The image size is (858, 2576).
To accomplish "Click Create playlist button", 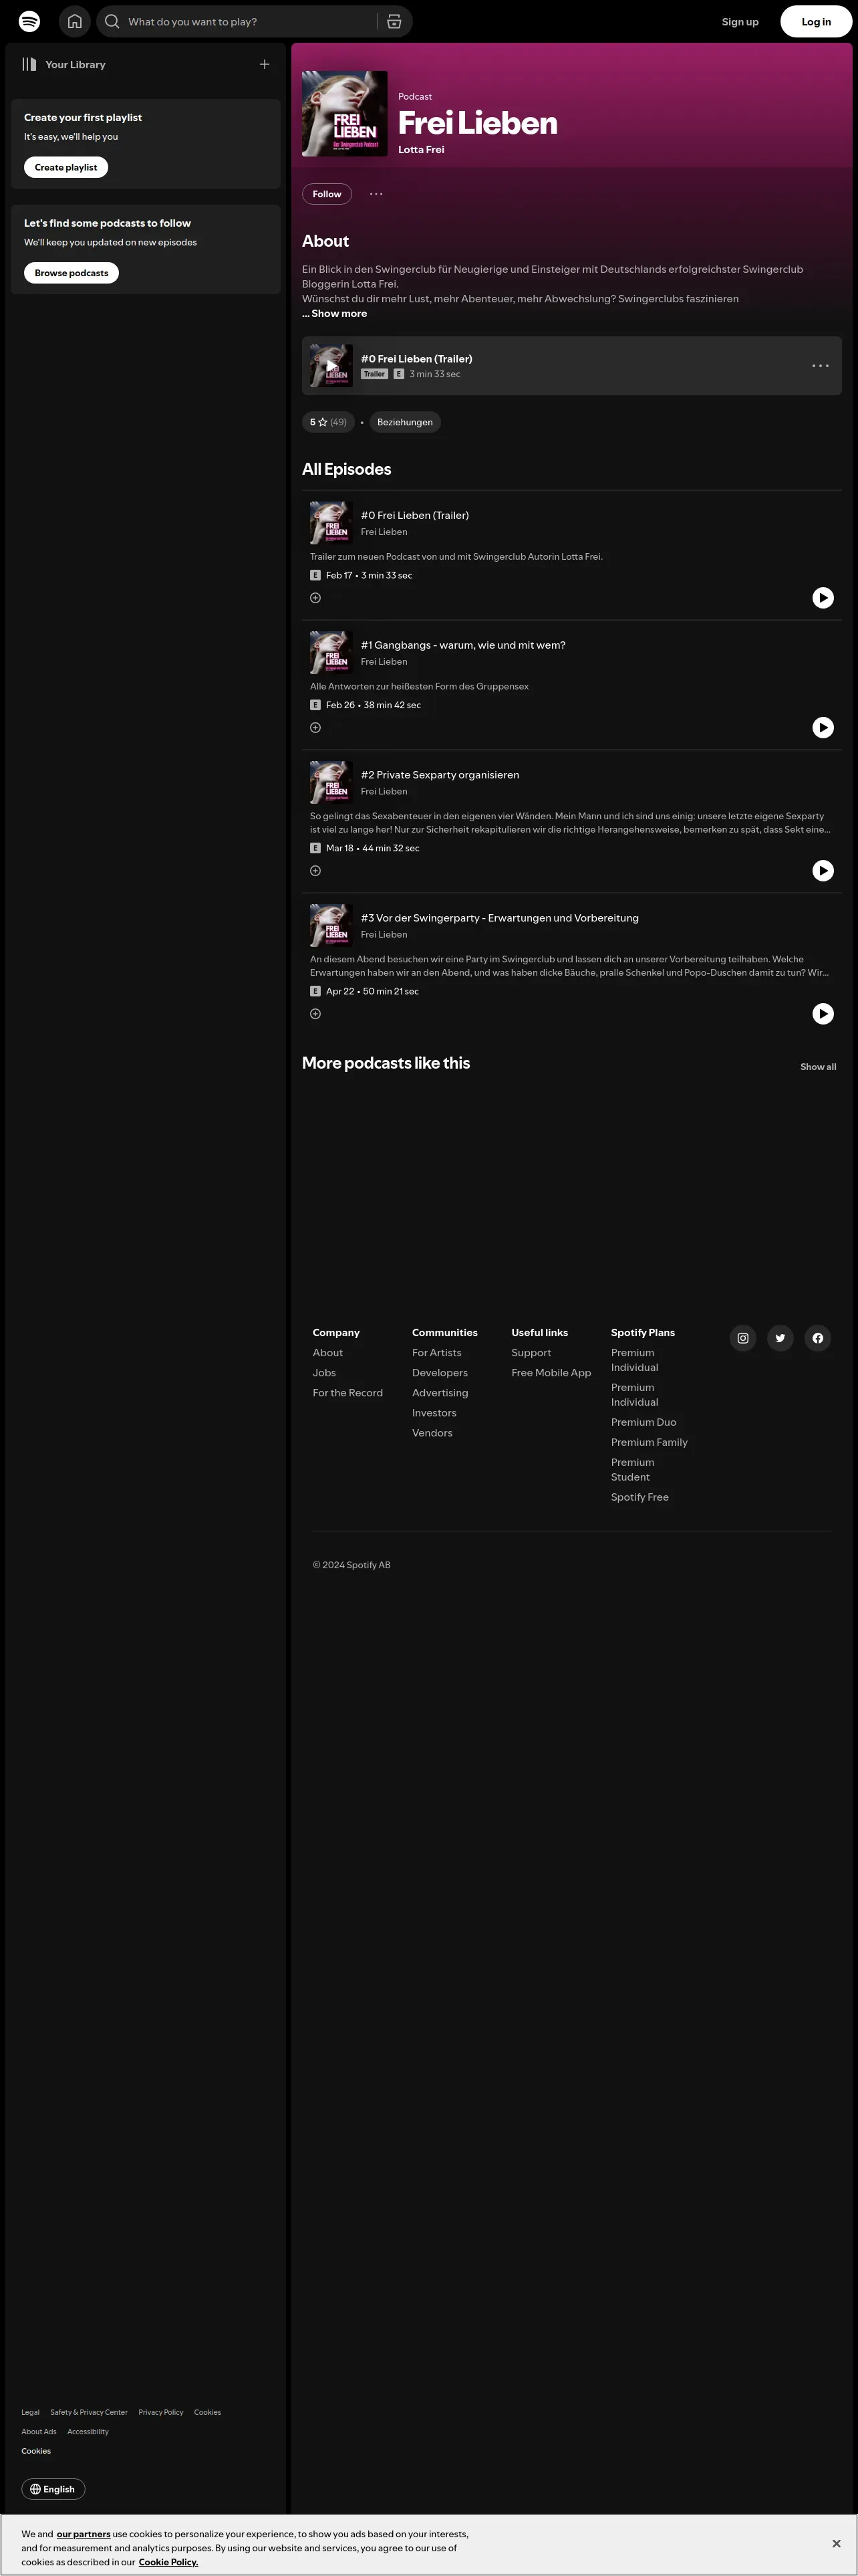I will click(66, 167).
